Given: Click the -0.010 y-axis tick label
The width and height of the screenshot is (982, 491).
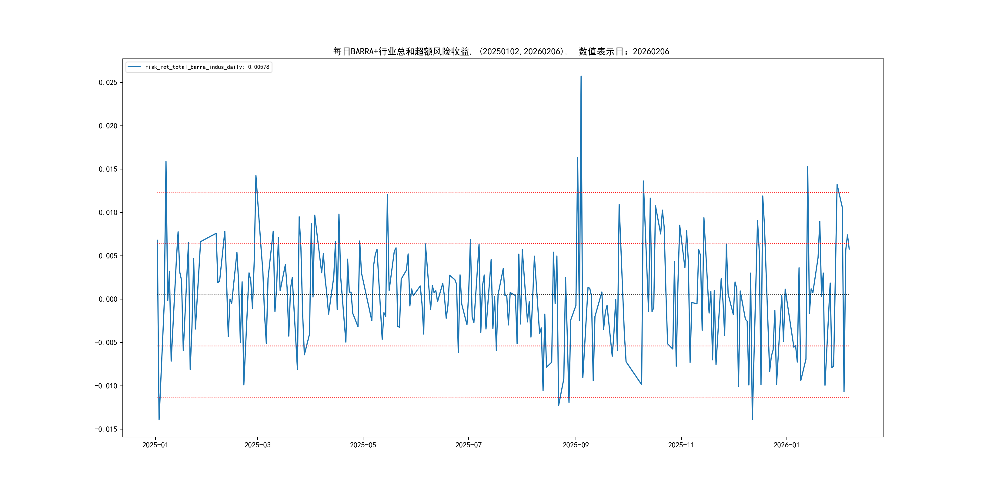Looking at the screenshot, I should coord(106,386).
